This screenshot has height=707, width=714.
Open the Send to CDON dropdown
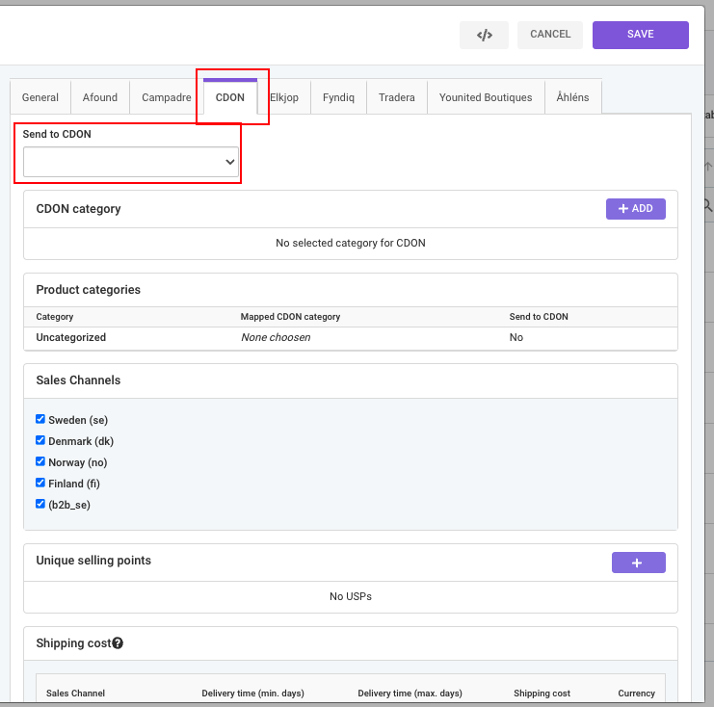pos(131,162)
